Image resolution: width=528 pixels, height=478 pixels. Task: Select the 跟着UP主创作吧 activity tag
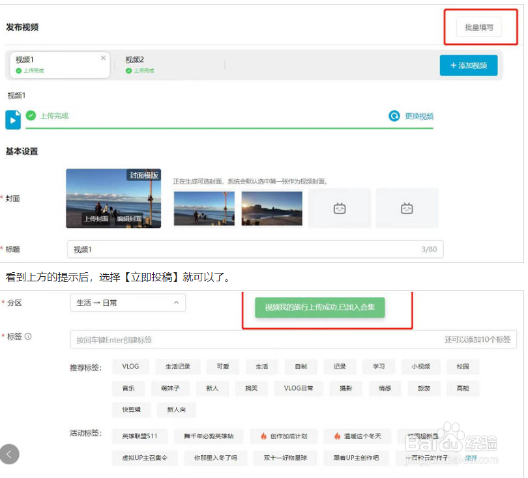[356, 458]
